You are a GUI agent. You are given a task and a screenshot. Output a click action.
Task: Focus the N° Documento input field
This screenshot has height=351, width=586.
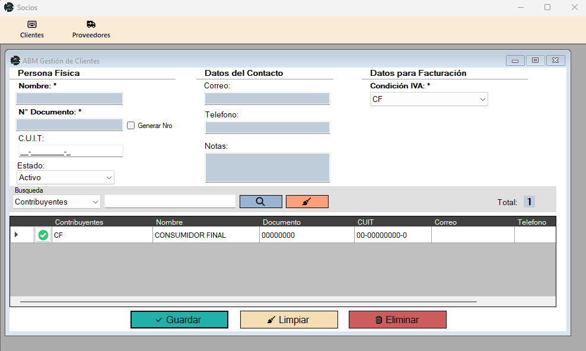69,125
